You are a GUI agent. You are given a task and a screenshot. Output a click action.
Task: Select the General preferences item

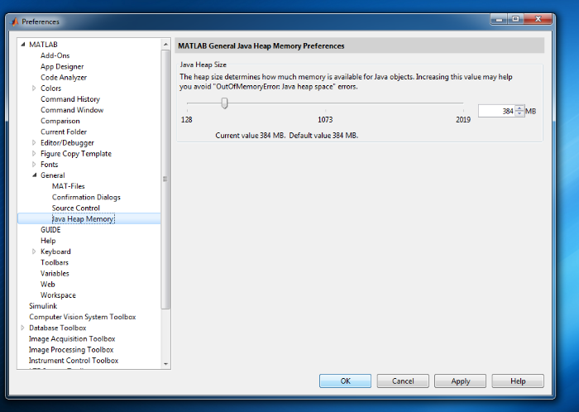[52, 175]
